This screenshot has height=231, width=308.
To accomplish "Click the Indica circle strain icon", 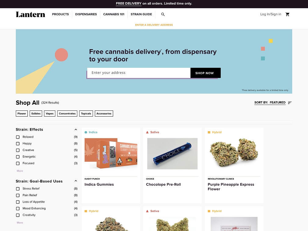I will [86, 132].
